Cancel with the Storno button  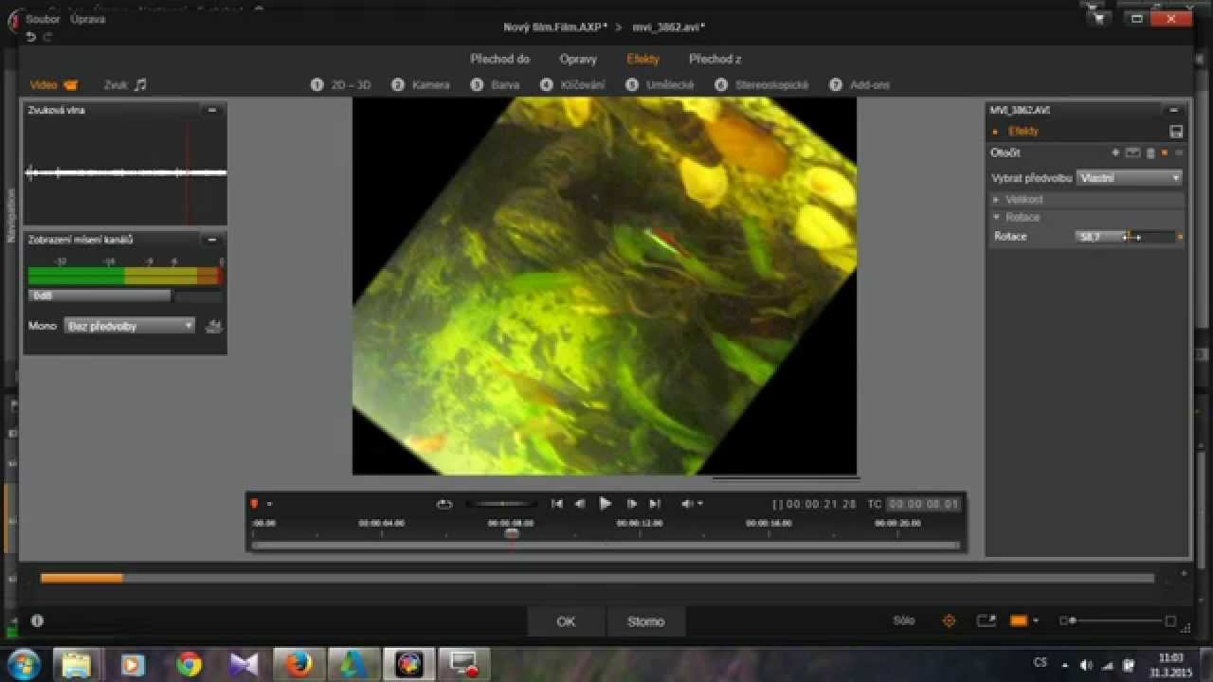pos(645,621)
